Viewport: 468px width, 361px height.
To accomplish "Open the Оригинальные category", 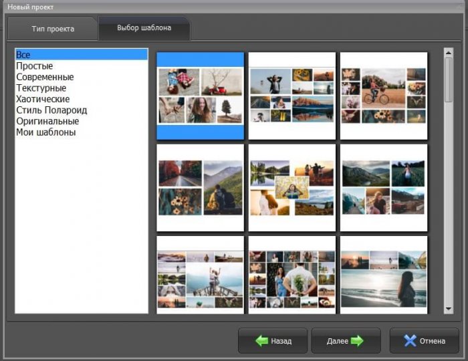I will pyautogui.click(x=47, y=121).
